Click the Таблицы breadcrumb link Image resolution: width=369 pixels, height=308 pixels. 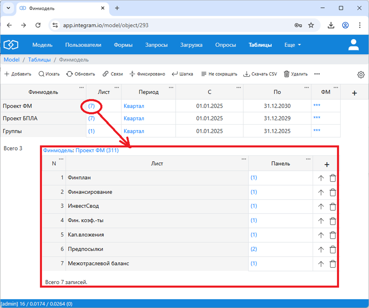39,60
